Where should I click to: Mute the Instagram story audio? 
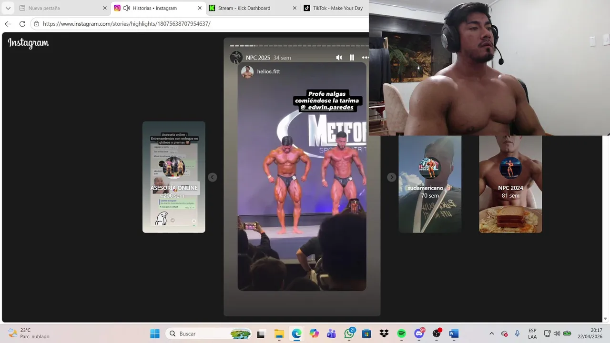(x=339, y=58)
